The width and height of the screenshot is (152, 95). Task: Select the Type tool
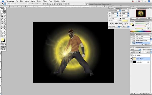point(5,29)
